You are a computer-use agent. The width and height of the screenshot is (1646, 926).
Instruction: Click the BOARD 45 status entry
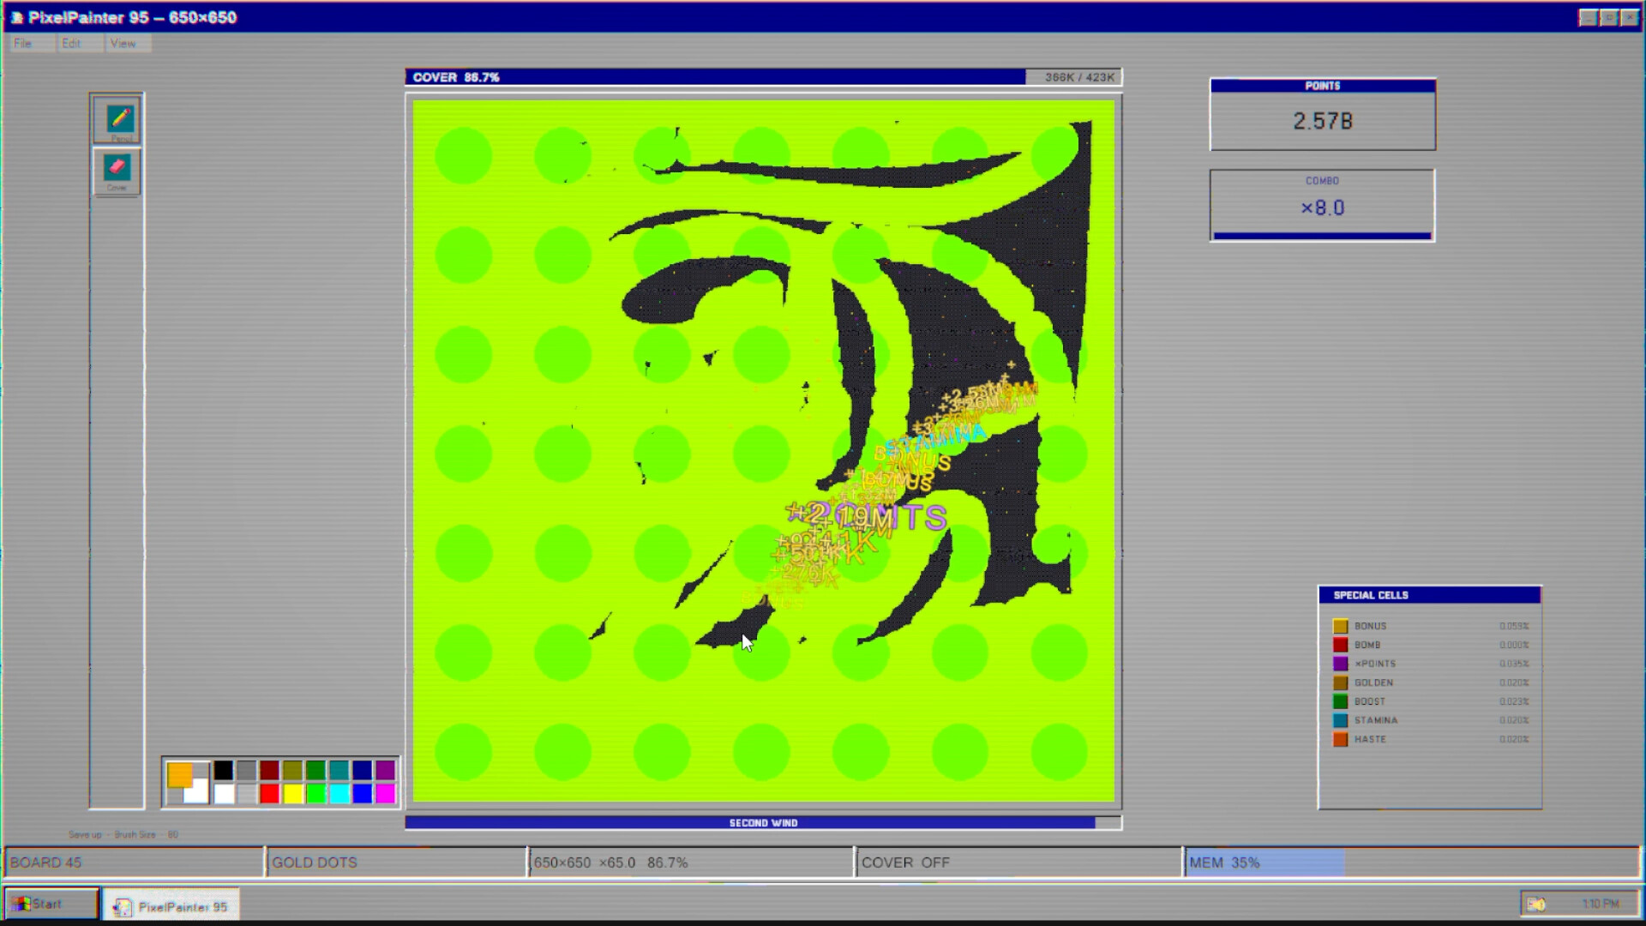pyautogui.click(x=135, y=863)
